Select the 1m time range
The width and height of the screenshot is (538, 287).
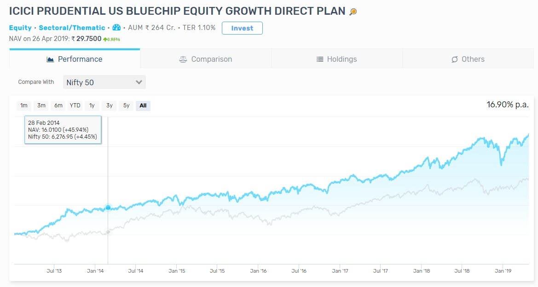24,105
